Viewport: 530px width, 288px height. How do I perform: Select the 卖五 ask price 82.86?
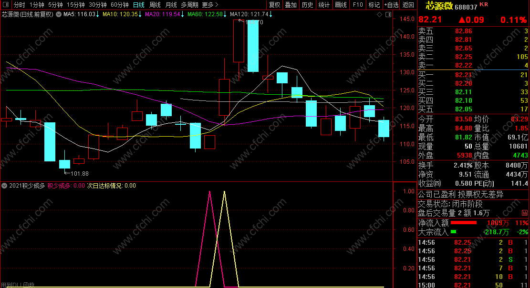pyautogui.click(x=463, y=31)
